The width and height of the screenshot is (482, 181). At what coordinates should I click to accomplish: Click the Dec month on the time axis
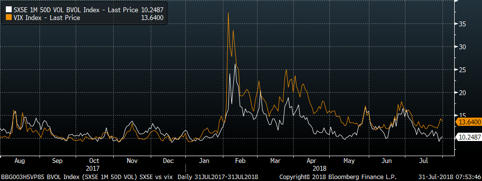coord(168,161)
